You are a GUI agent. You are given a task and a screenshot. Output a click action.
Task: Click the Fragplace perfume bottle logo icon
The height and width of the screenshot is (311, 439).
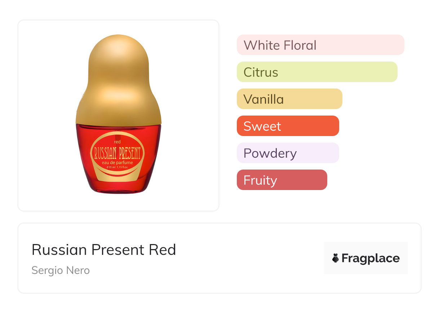[x=336, y=258]
